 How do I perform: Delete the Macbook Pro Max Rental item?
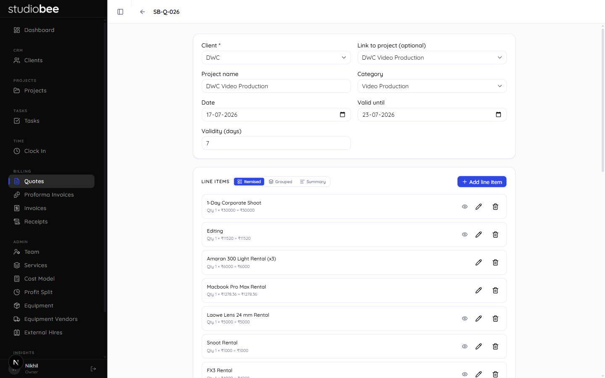coord(495,291)
